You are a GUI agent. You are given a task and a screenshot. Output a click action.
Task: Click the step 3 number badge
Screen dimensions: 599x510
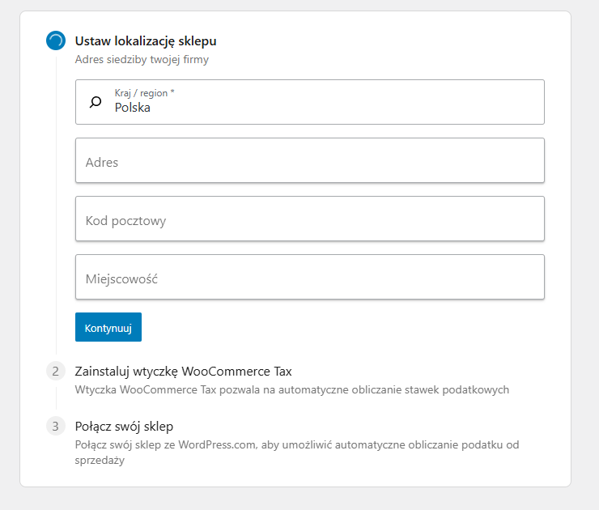click(x=56, y=426)
